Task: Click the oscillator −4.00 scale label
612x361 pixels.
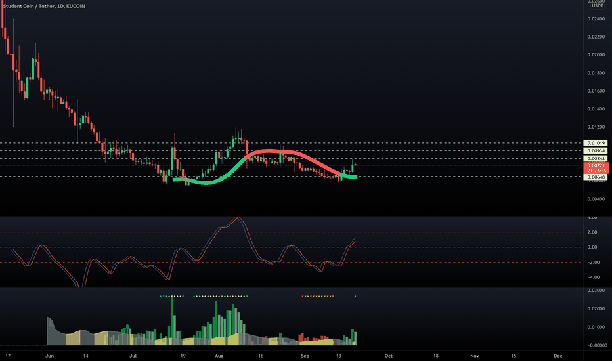Action: (x=592, y=277)
